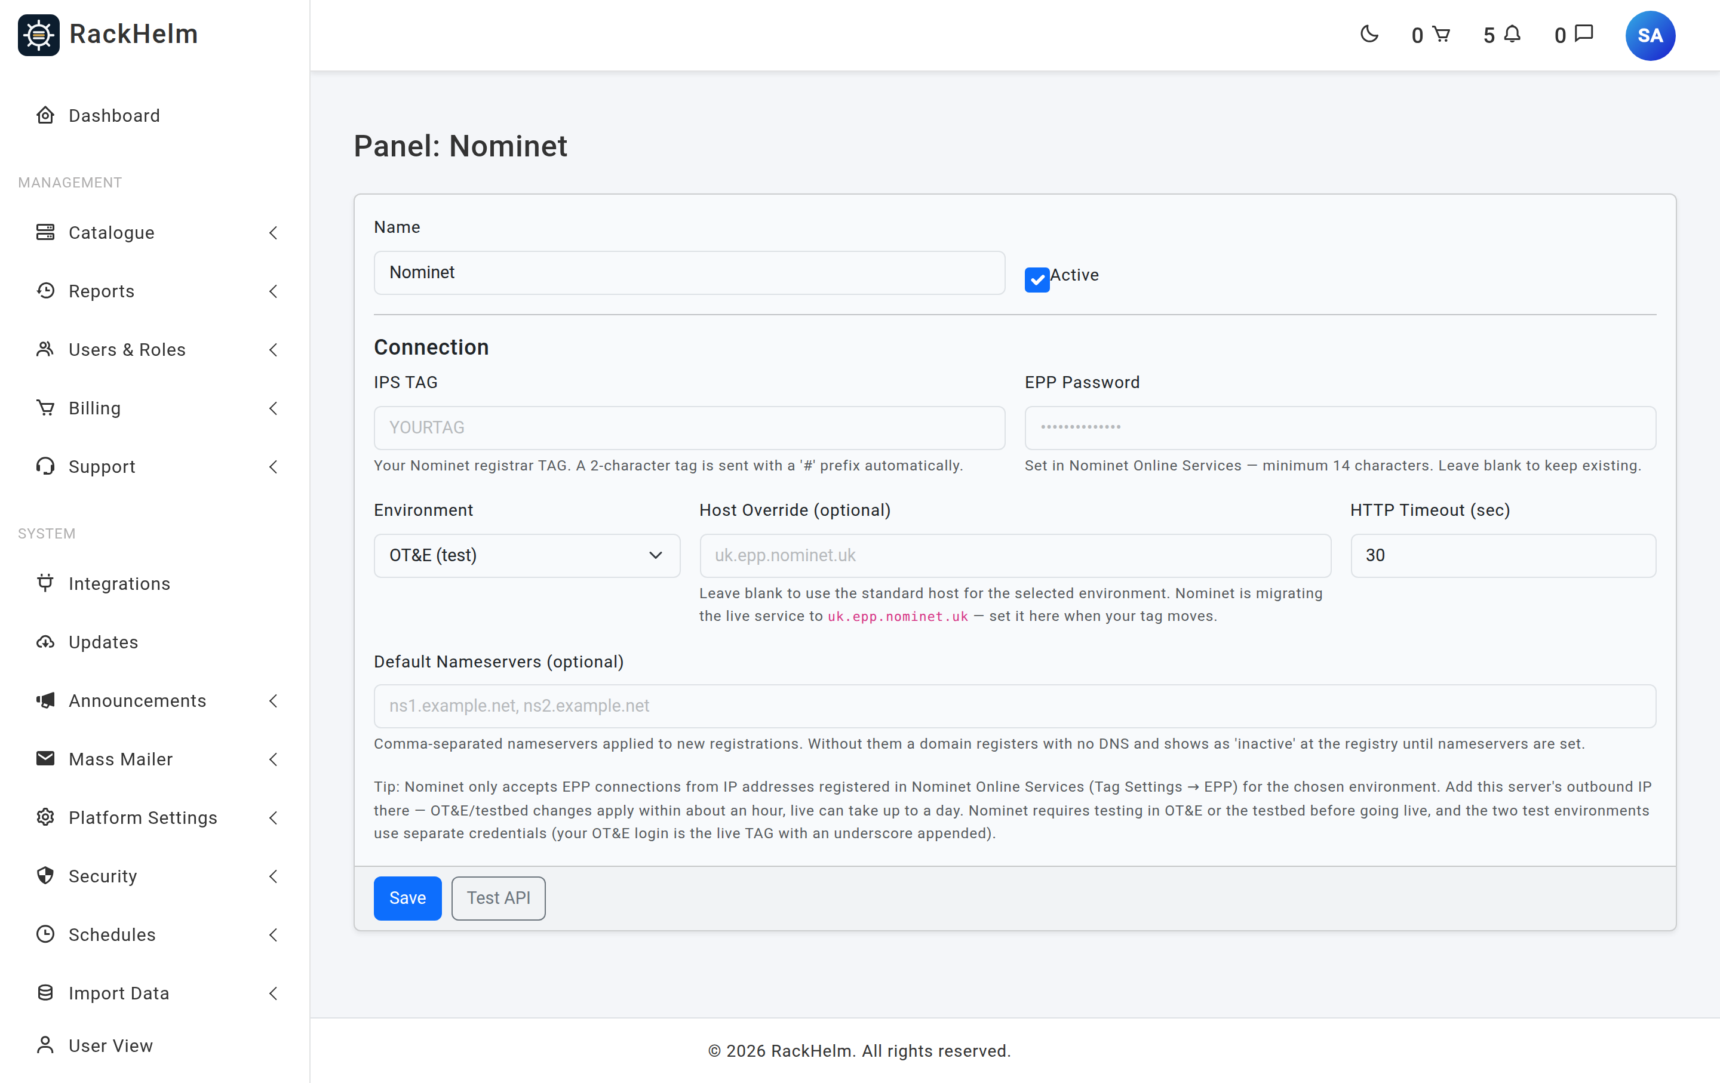Image resolution: width=1720 pixels, height=1083 pixels.
Task: Click the Support headset icon
Action: click(x=45, y=466)
